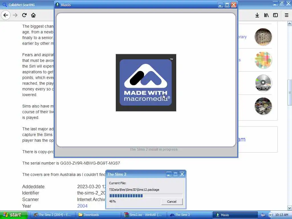This screenshot has height=219, width=292.
Task: Open the CD-ROM collection thumbnail
Action: tap(263, 83)
